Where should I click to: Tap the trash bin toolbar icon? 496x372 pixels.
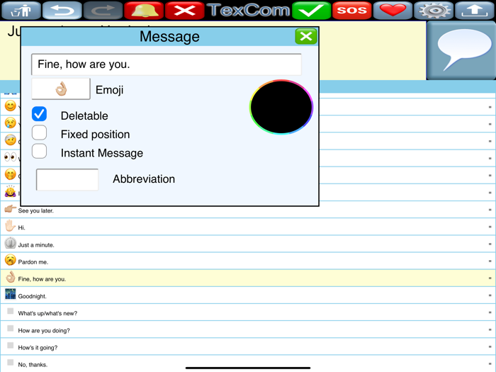pos(21,10)
